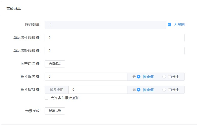Select 固定值 radio in 积分赠送 row

tap(139, 77)
